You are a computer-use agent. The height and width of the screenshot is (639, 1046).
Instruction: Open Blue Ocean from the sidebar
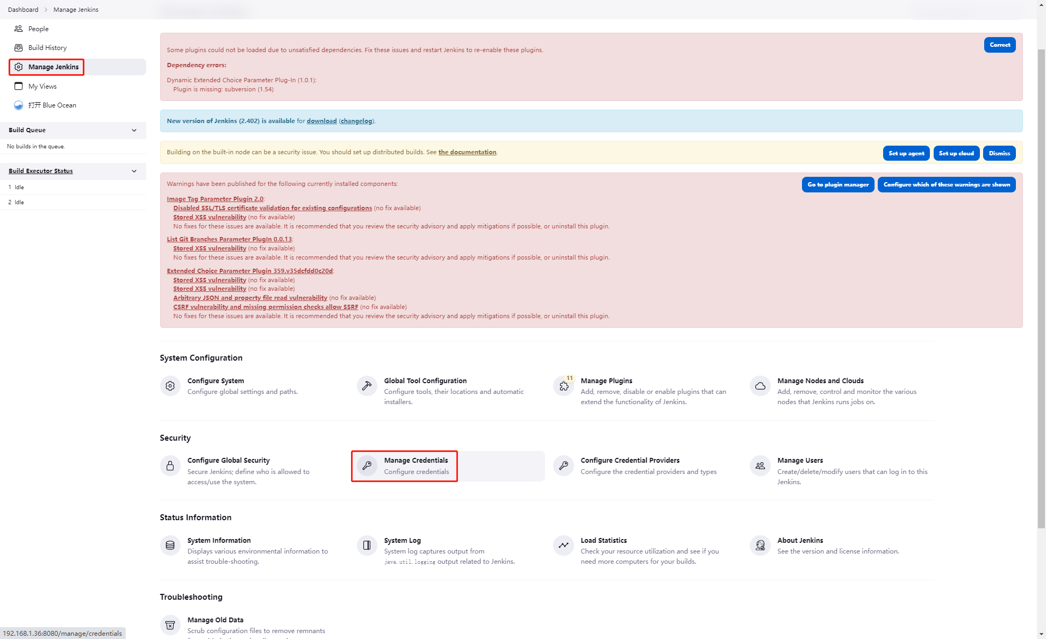tap(52, 105)
